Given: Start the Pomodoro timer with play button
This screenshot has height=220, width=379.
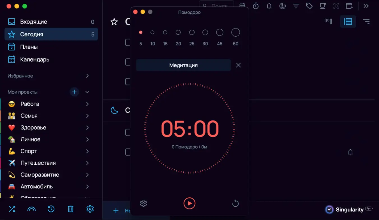Looking at the screenshot, I should 189,204.
